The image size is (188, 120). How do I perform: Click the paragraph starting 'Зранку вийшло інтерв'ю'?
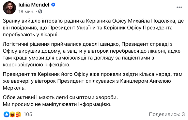tap(93, 28)
